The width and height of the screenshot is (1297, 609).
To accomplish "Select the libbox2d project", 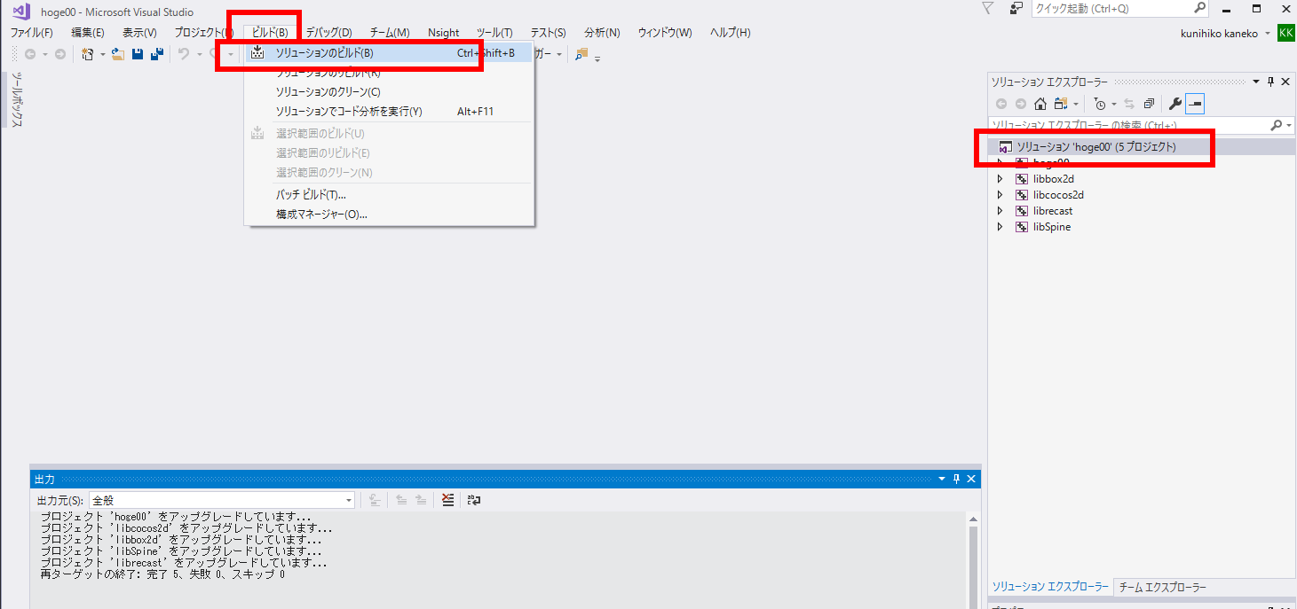I will pyautogui.click(x=1054, y=179).
